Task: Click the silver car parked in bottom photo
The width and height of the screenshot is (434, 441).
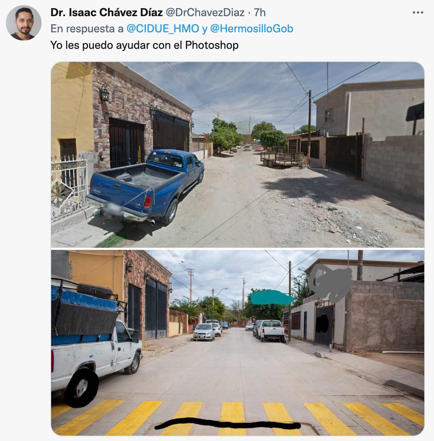Action: (x=204, y=332)
